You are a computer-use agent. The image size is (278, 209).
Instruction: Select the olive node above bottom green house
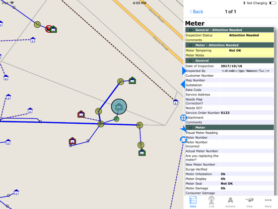coord(141,145)
